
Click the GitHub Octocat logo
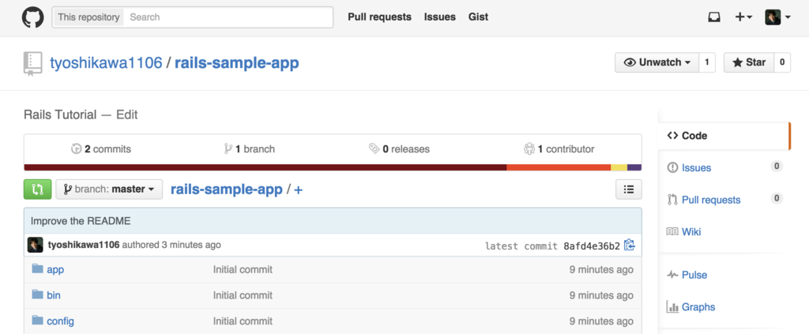pyautogui.click(x=32, y=17)
